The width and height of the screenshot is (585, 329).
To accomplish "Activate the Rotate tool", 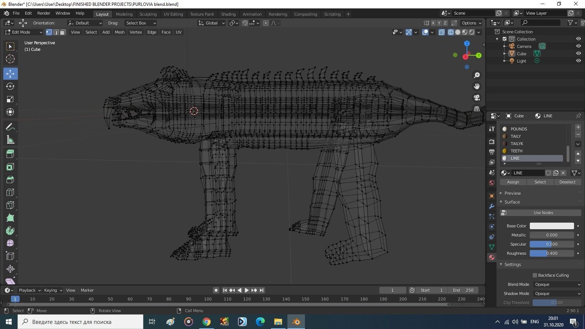I will (x=10, y=86).
